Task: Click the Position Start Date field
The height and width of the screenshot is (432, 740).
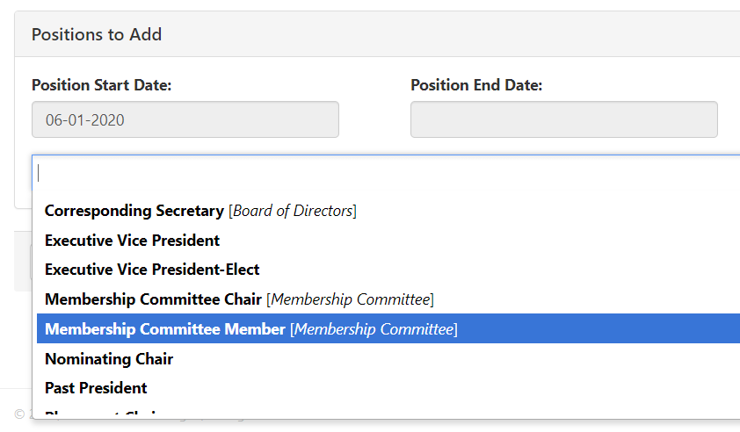Action: [185, 119]
